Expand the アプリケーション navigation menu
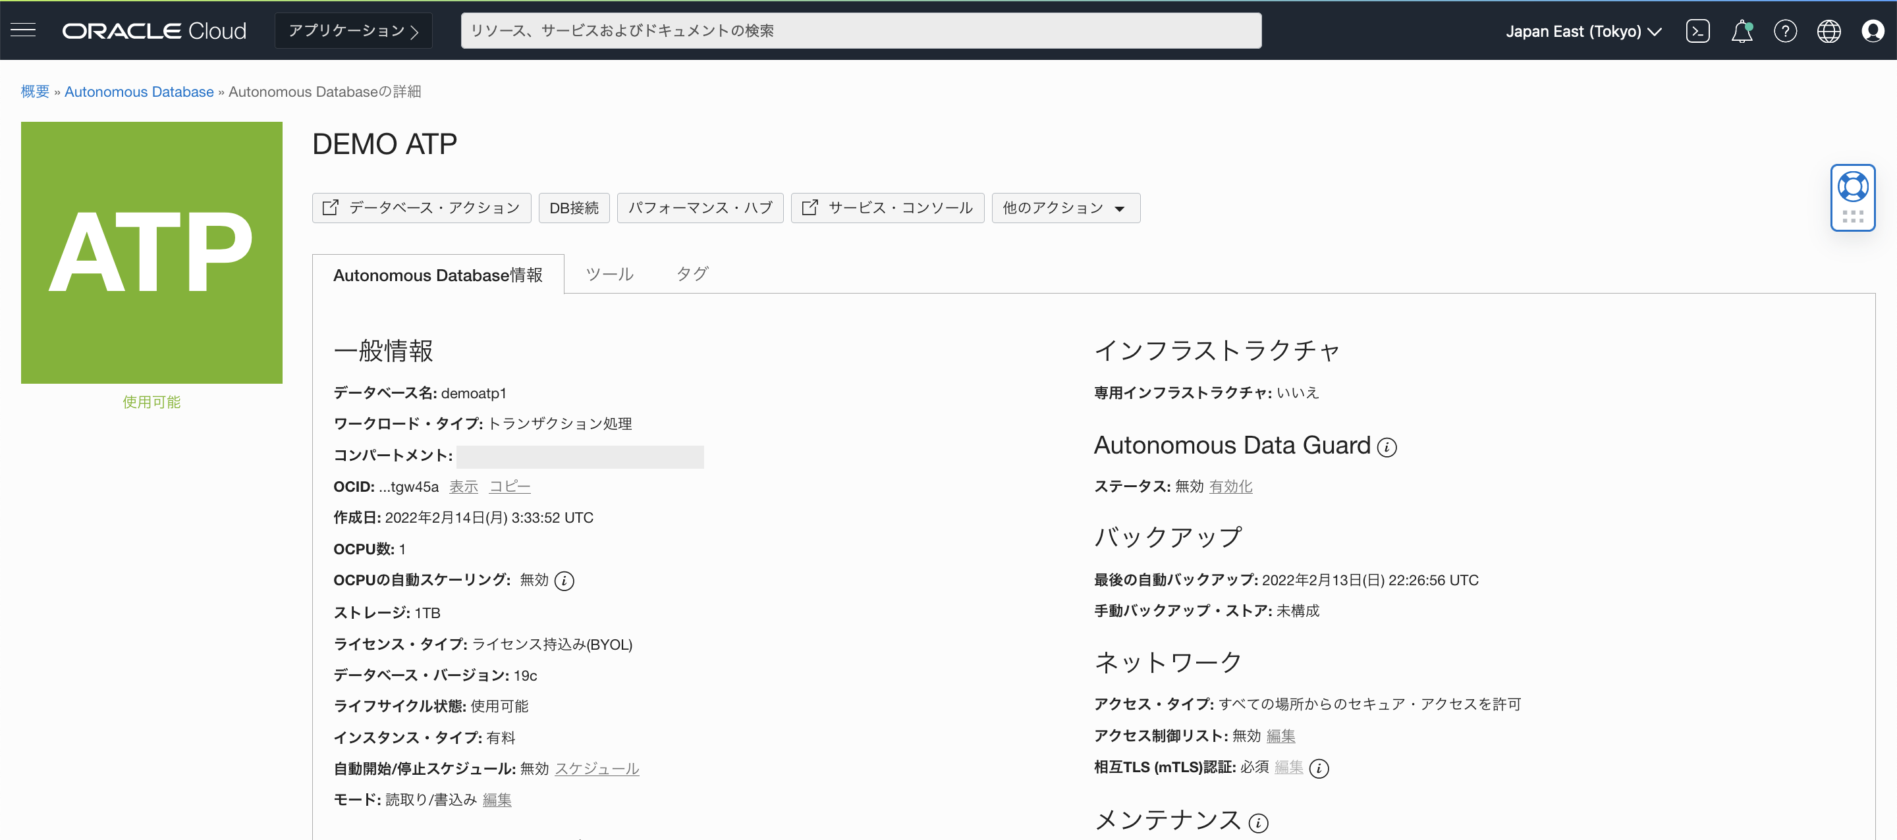The image size is (1897, 840). pyautogui.click(x=353, y=30)
